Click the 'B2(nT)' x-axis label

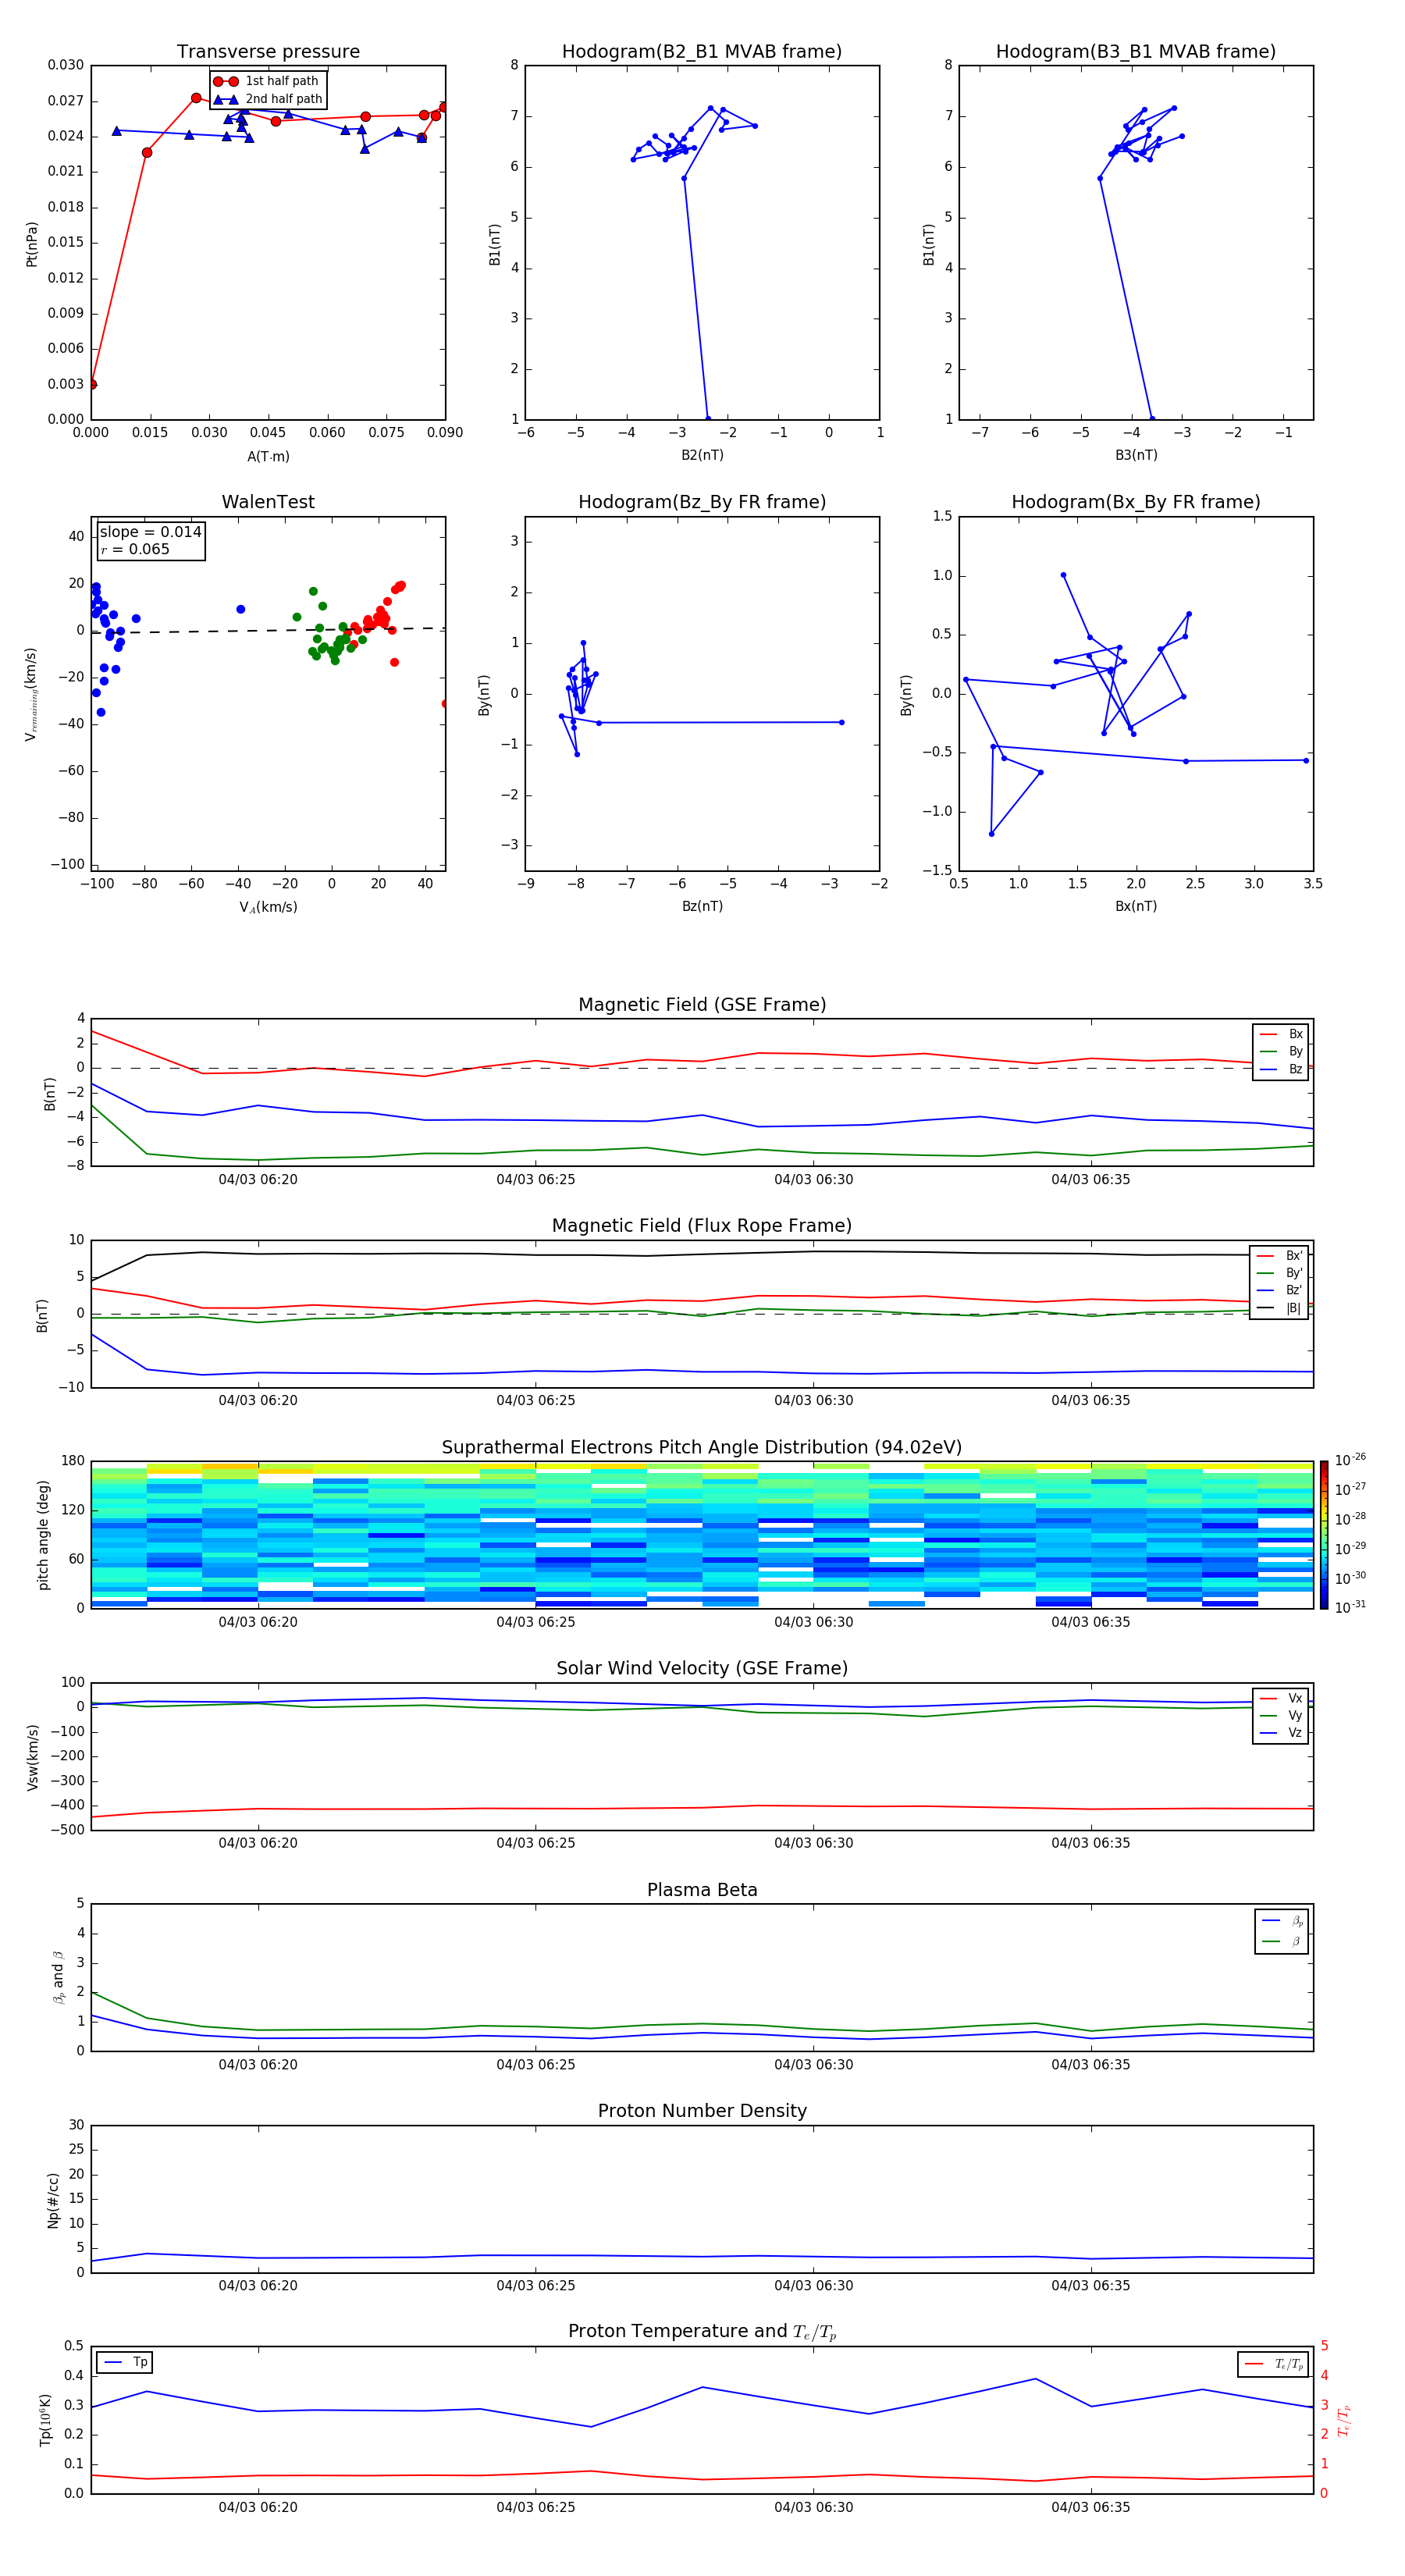(702, 455)
